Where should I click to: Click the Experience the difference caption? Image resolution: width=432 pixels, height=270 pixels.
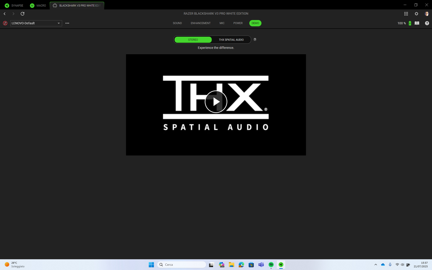[x=216, y=48]
